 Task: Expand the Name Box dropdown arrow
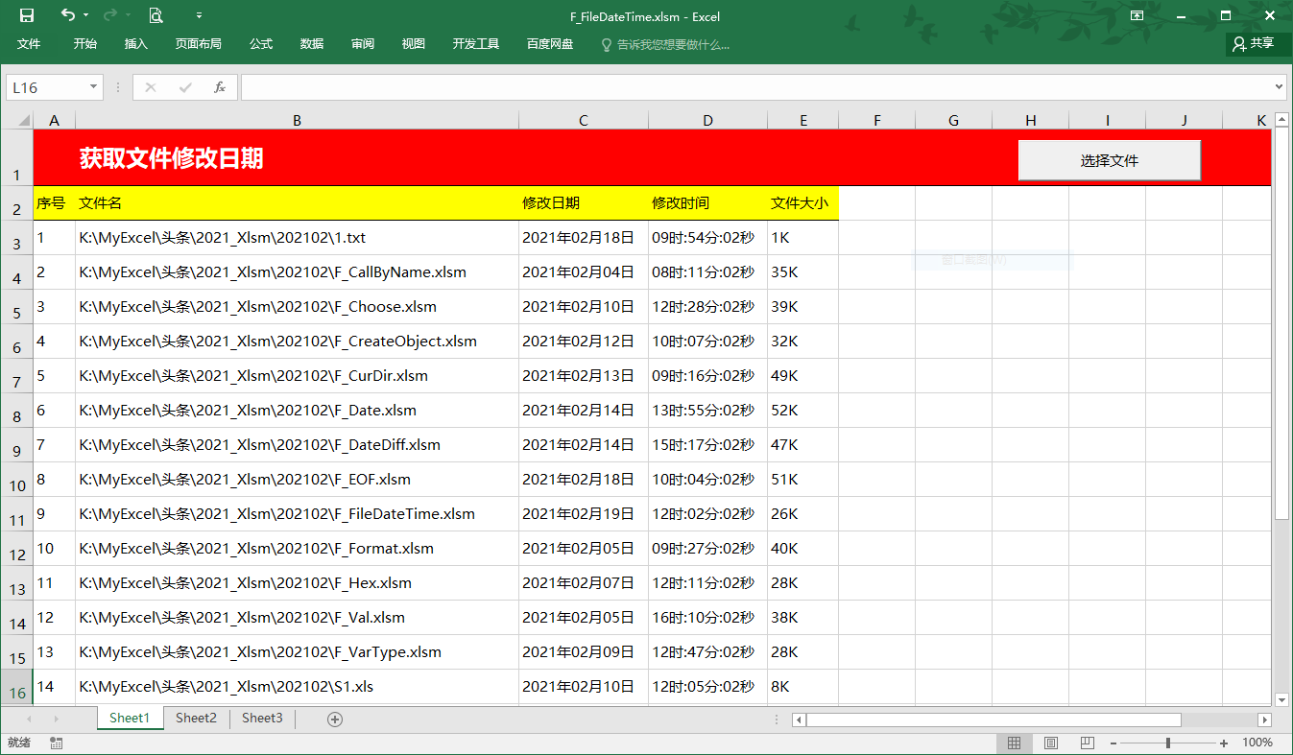click(94, 87)
